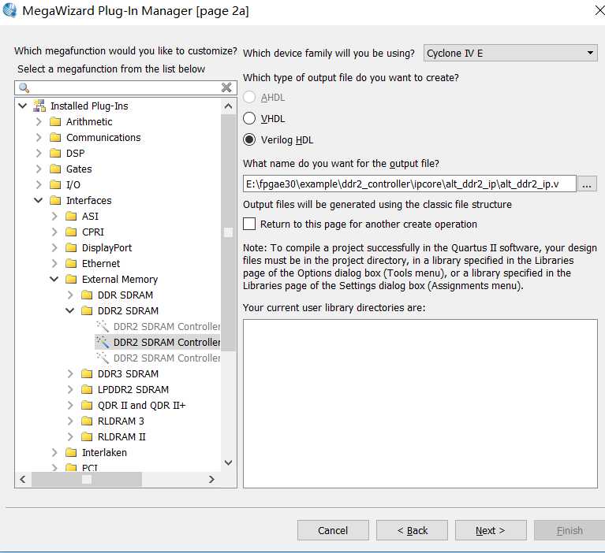Expand the DSP category
This screenshot has height=553, width=605.
click(39, 154)
